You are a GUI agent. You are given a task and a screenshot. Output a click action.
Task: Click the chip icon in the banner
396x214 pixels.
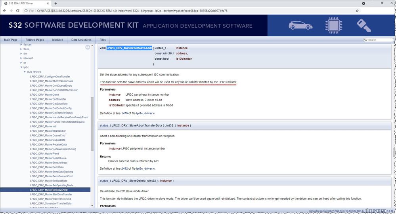pyautogui.click(x=334, y=25)
